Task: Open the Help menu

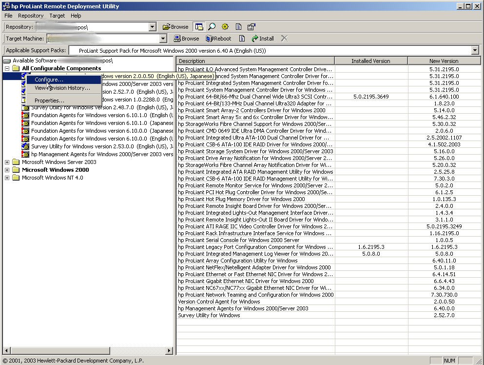Action: coord(76,16)
